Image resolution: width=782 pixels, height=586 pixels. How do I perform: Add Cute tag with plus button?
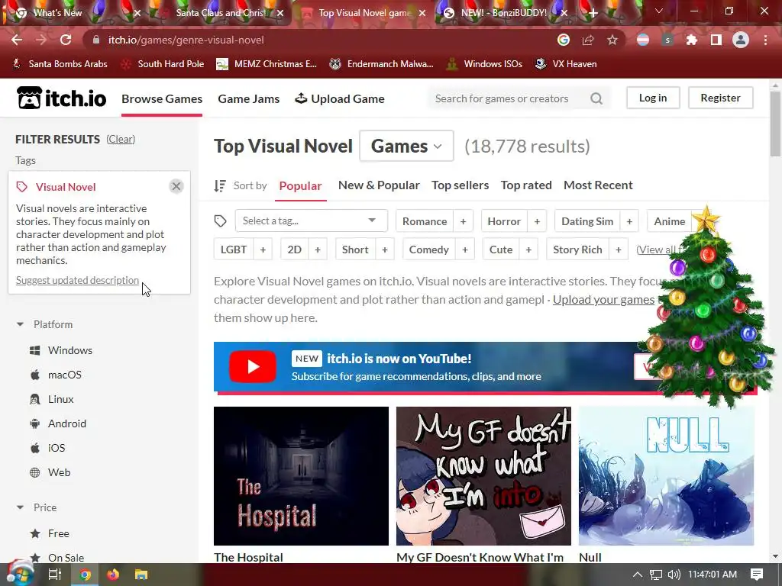coord(528,250)
